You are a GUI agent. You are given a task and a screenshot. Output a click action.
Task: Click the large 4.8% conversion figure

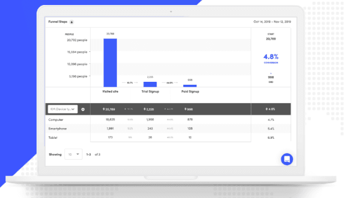click(271, 57)
